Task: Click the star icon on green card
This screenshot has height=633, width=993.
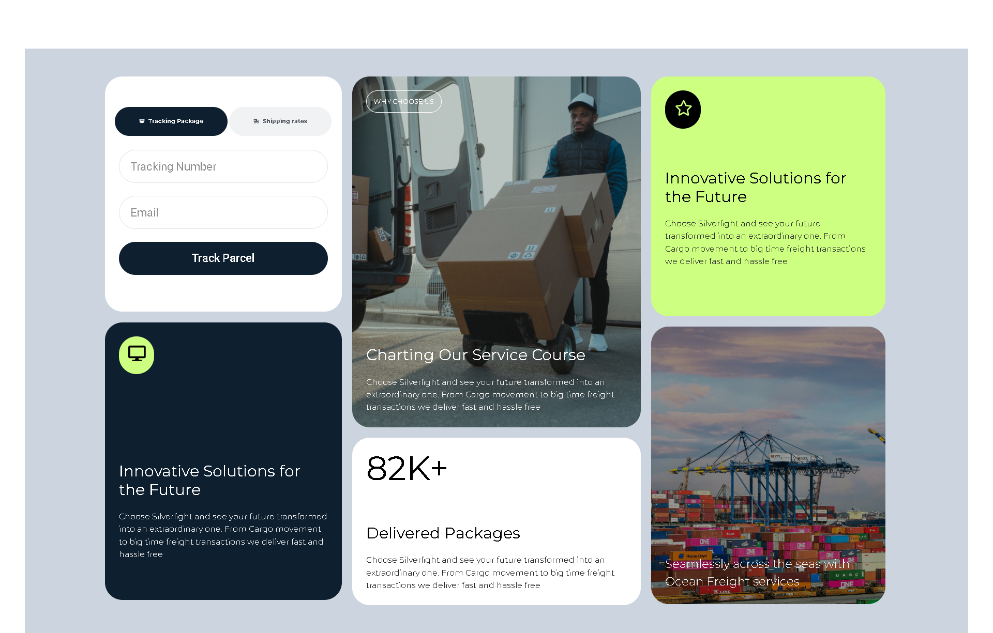Action: point(683,109)
